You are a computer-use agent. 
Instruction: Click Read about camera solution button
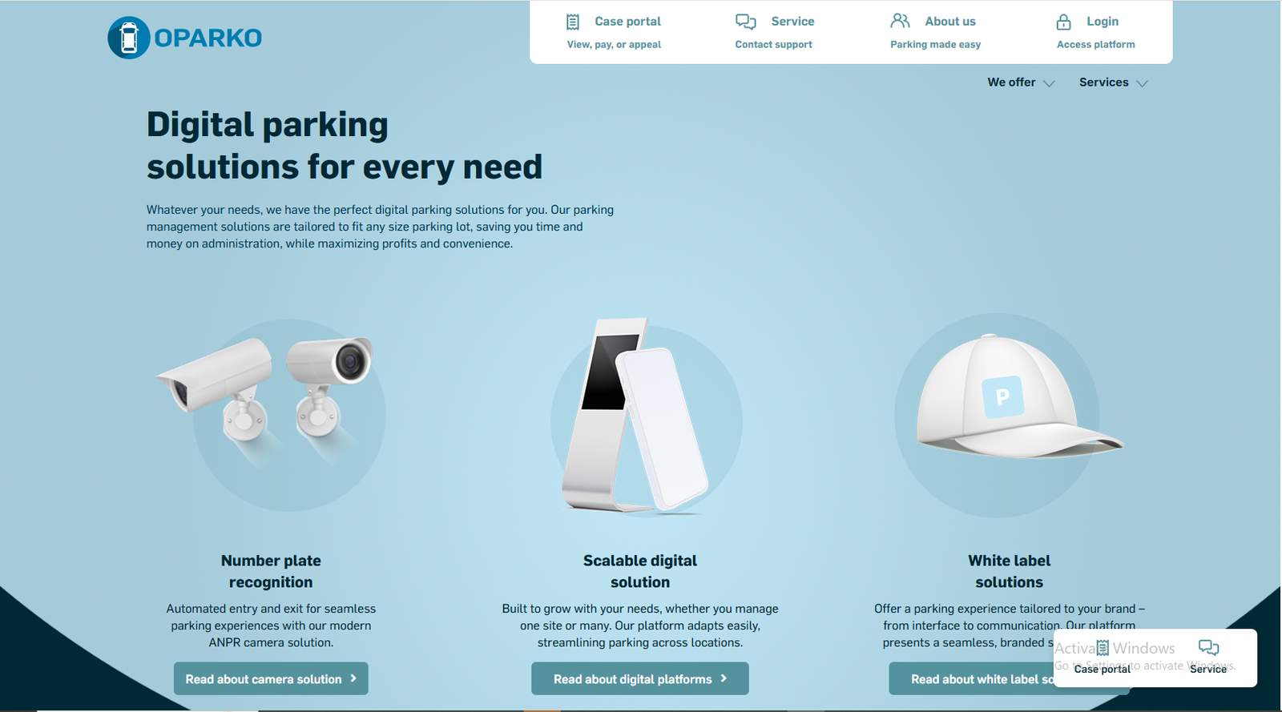click(271, 678)
